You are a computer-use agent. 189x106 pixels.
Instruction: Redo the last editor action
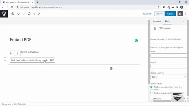point(24,14)
